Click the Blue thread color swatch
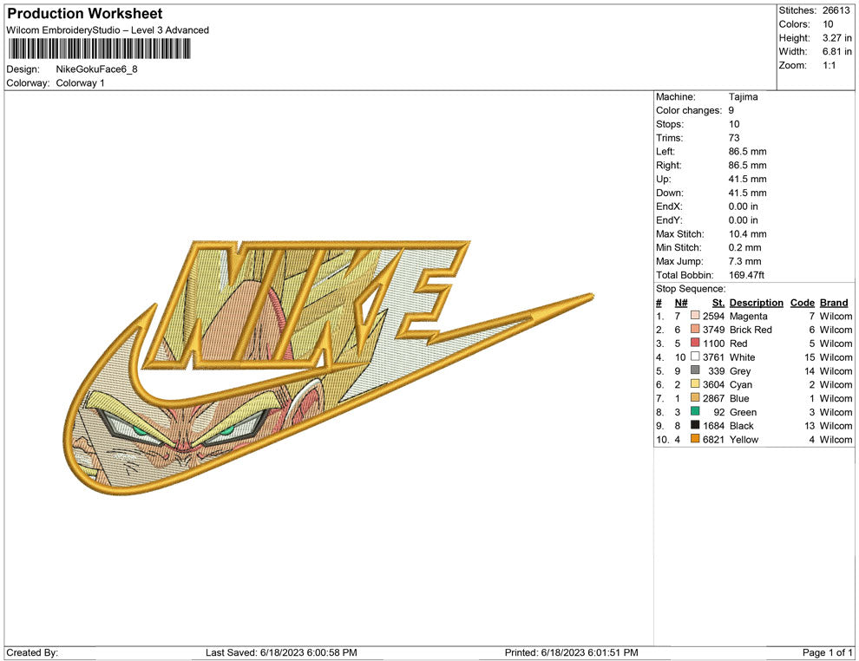This screenshot has width=859, height=661. click(x=695, y=397)
